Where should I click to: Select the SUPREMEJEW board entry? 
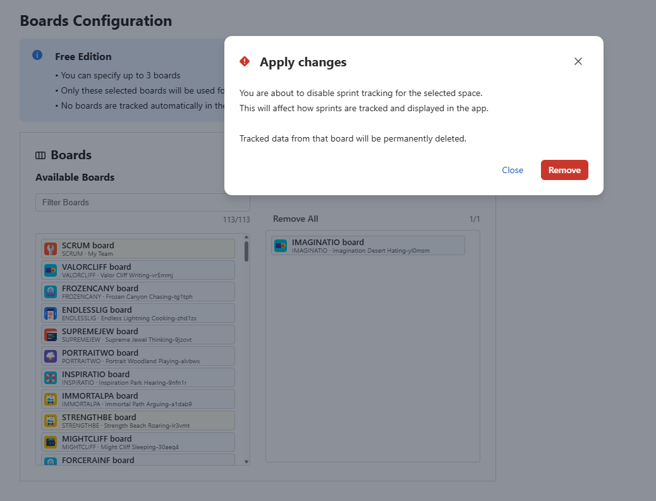point(138,335)
